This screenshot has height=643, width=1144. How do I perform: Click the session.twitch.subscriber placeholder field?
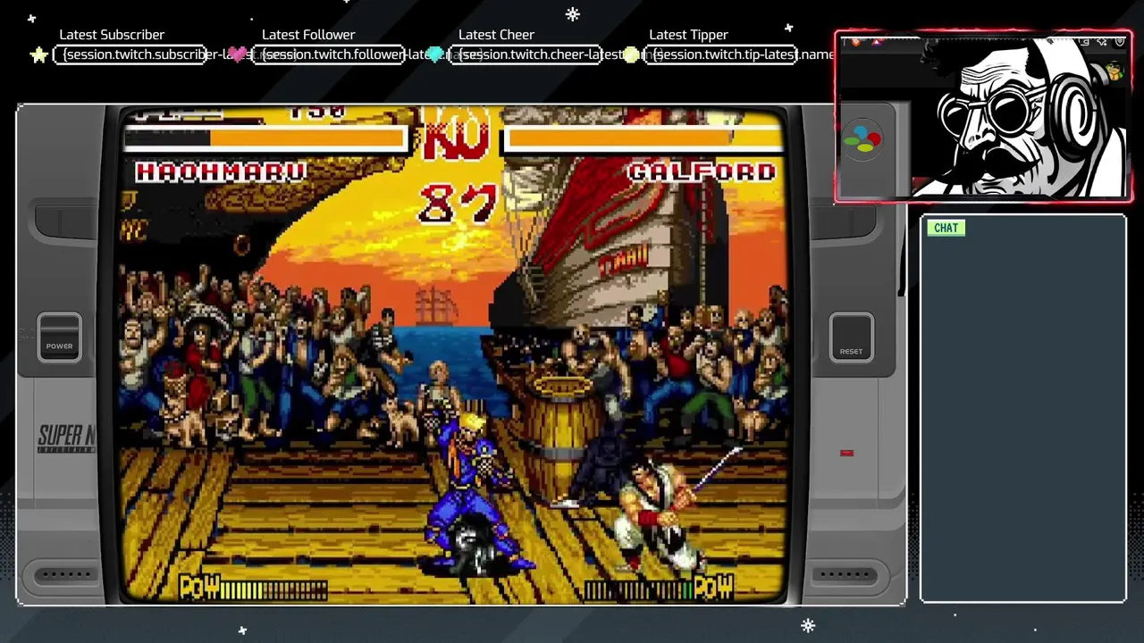[x=130, y=54]
